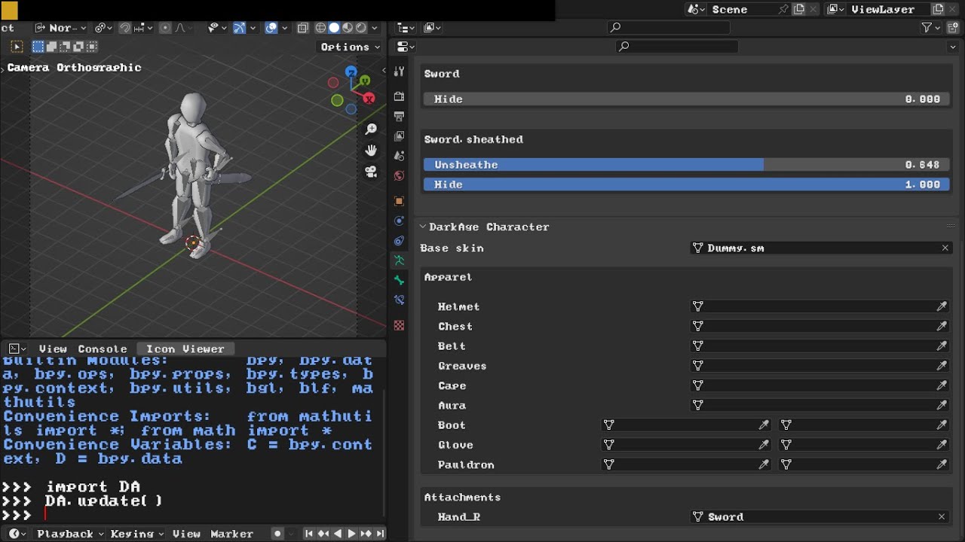Click the blue Z axis on the navigation gizmo
Image resolution: width=965 pixels, height=542 pixels.
coord(351,72)
